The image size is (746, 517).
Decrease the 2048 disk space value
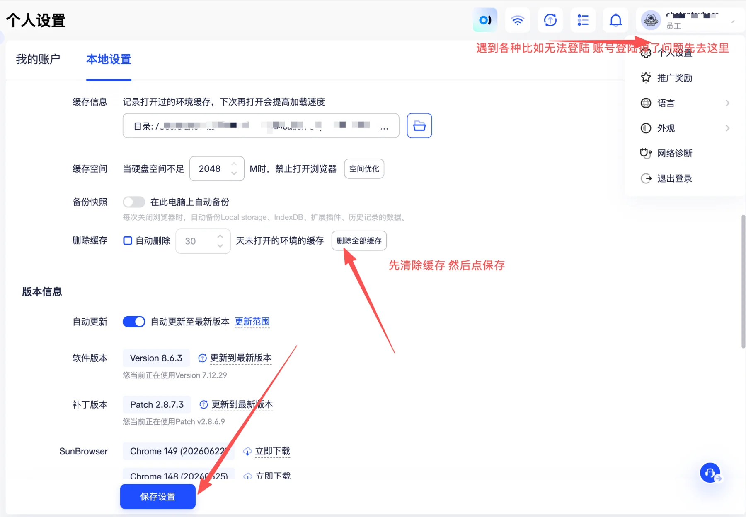pyautogui.click(x=234, y=173)
